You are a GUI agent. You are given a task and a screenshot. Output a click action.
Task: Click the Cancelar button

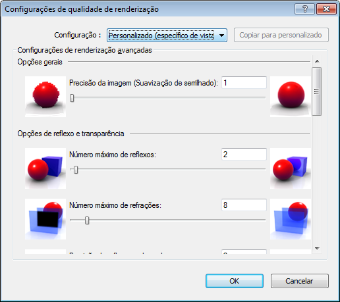pyautogui.click(x=299, y=281)
